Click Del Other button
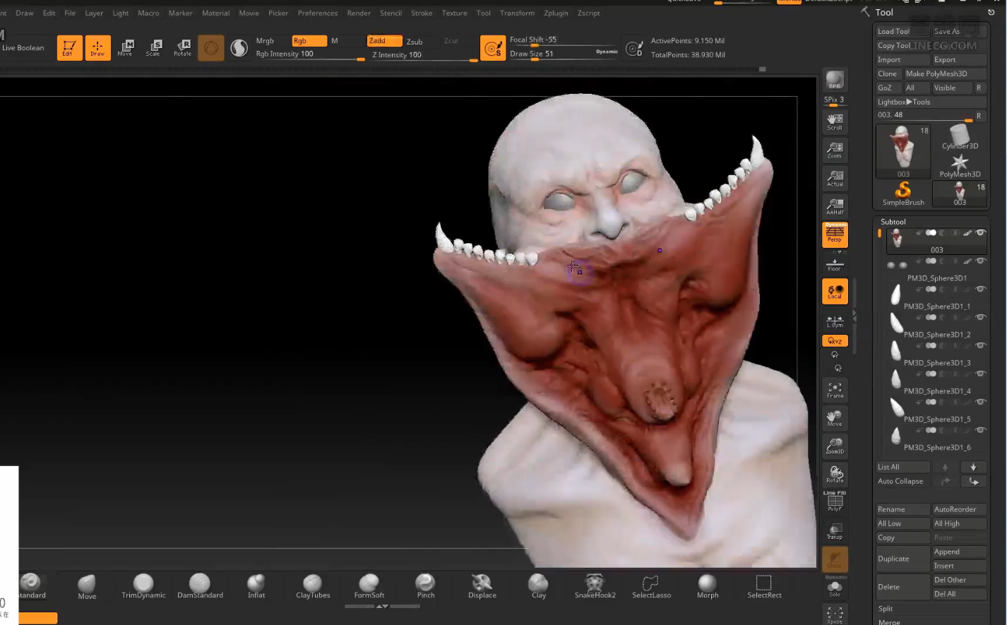This screenshot has width=1007, height=625. (959, 580)
